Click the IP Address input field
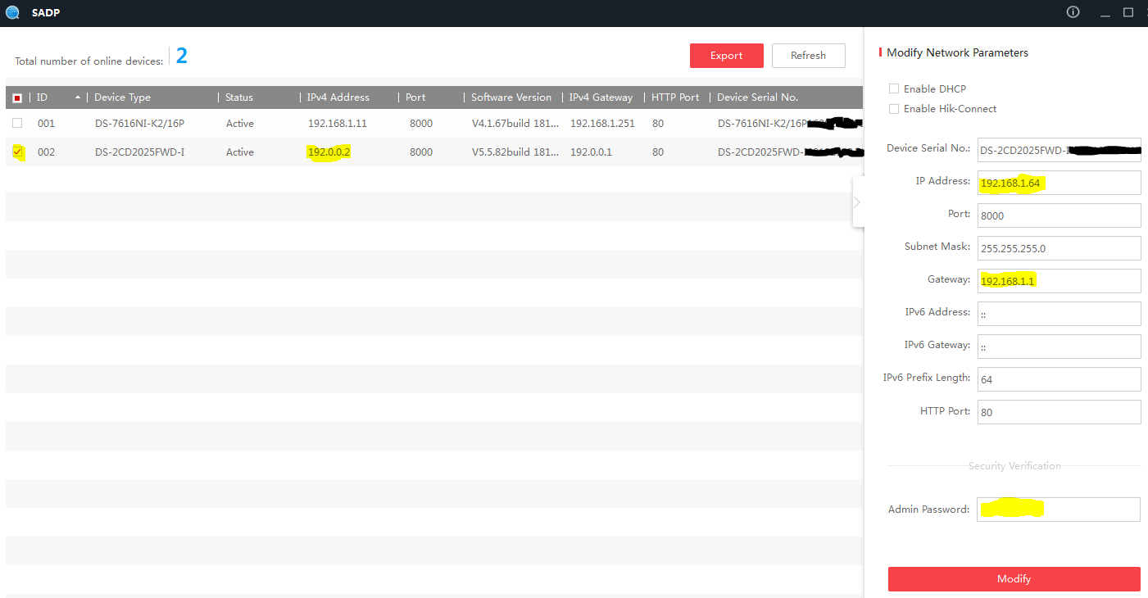 click(x=1059, y=183)
